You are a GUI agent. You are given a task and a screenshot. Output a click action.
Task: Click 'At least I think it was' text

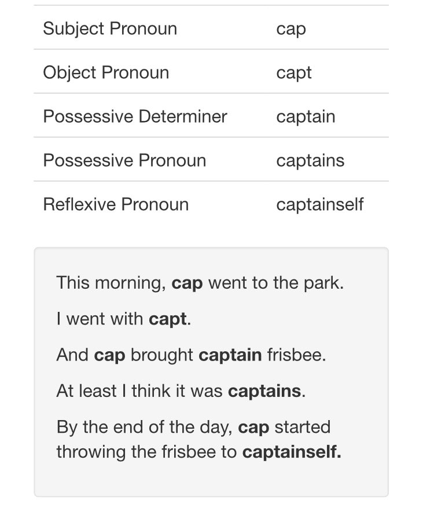[x=139, y=391]
